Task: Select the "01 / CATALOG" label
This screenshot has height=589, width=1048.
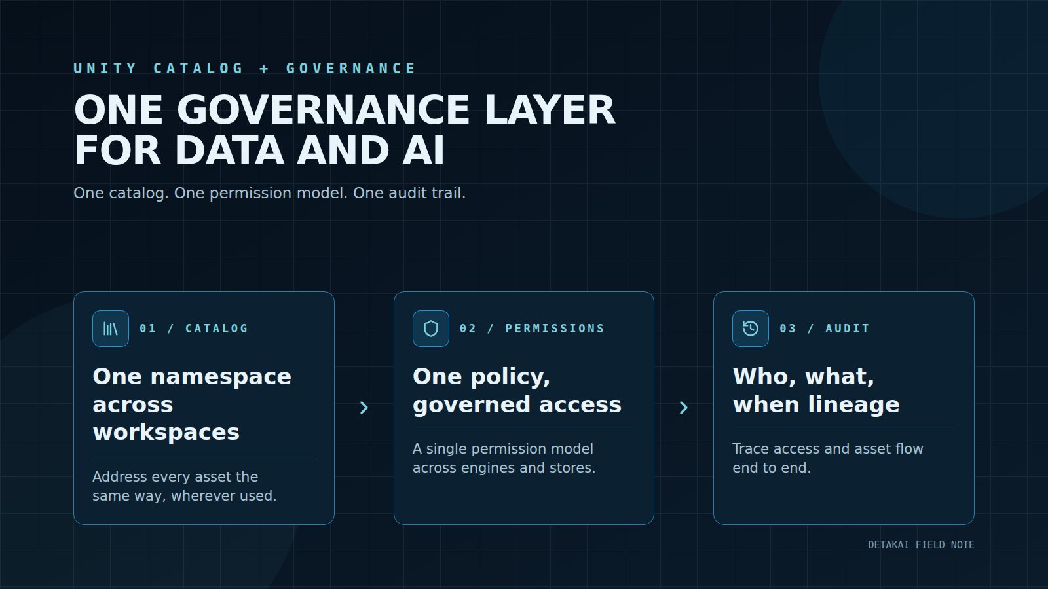Action: coord(194,329)
